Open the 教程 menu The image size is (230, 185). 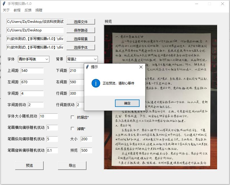(x=17, y=10)
